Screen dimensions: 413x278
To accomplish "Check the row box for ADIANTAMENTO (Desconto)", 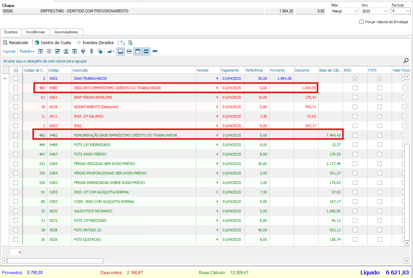I will pos(16,107).
